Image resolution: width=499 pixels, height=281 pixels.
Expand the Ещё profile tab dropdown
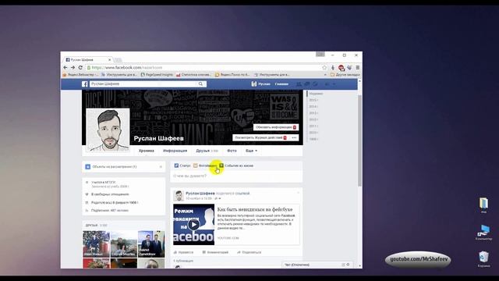pyautogui.click(x=251, y=151)
